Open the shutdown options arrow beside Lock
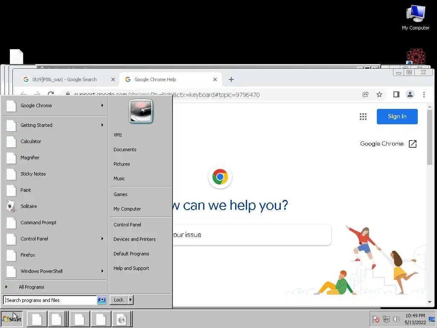The width and height of the screenshot is (437, 328). tap(131, 300)
